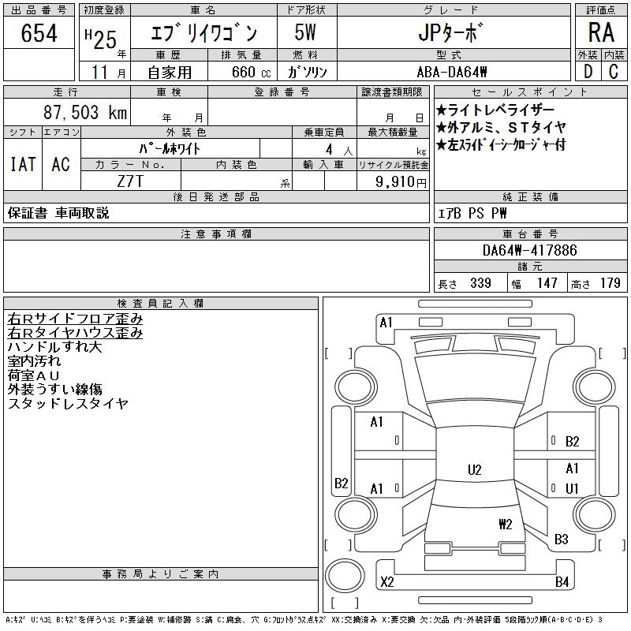Select the 注意事項欄 header
This screenshot has height=631, width=631.
click(216, 233)
